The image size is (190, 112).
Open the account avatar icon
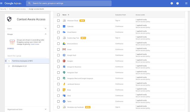[x=172, y=3]
